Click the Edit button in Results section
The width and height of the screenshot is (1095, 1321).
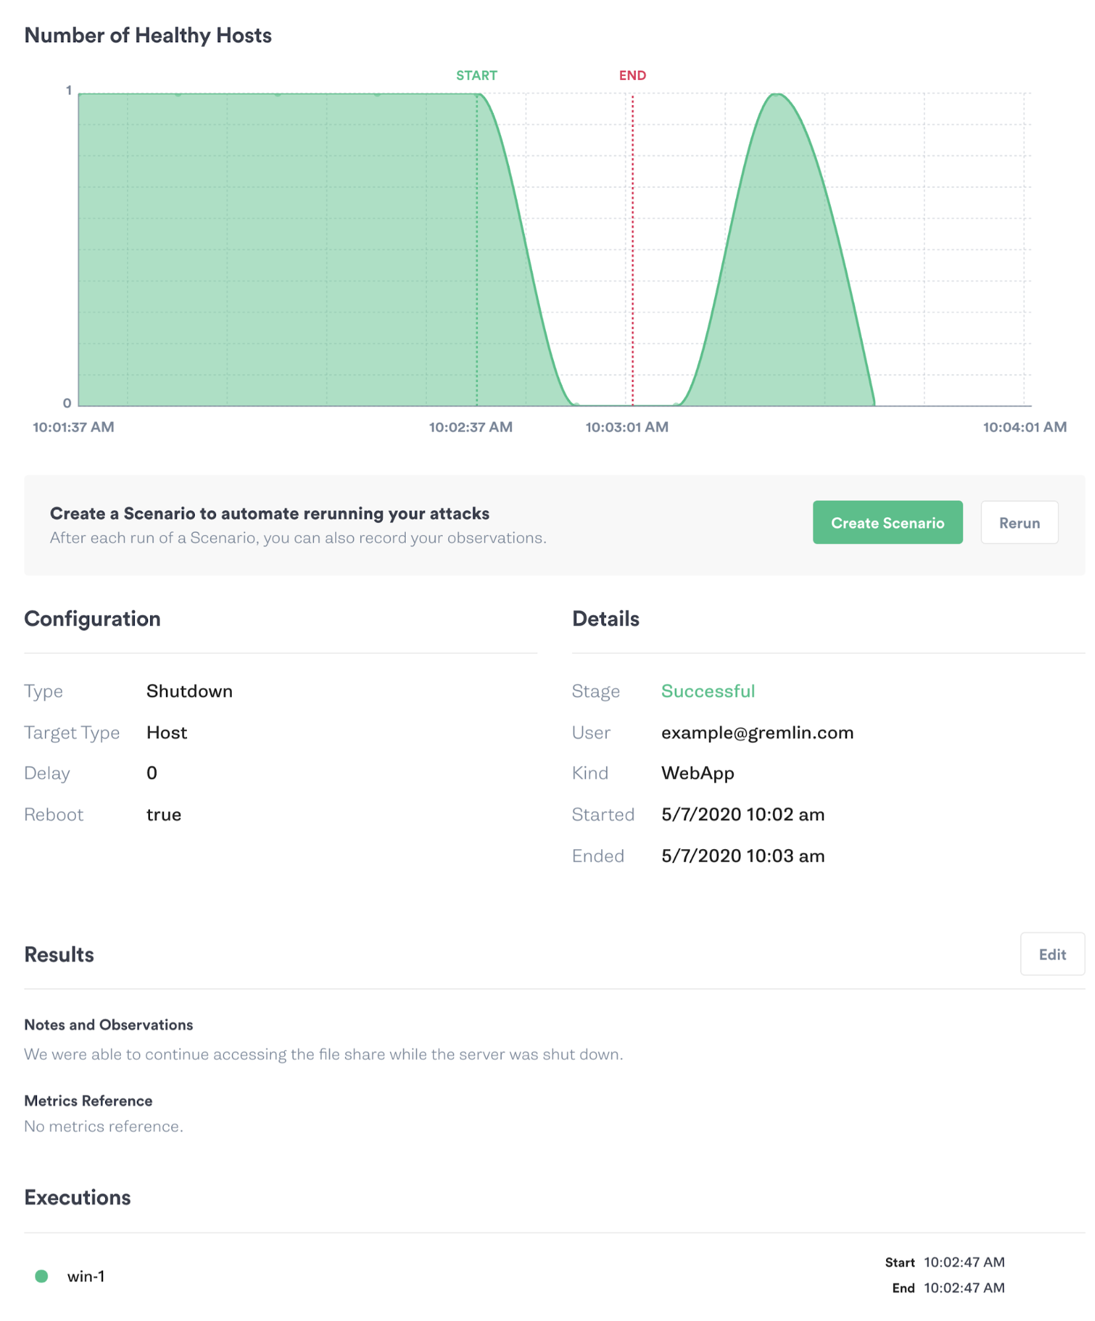point(1052,954)
